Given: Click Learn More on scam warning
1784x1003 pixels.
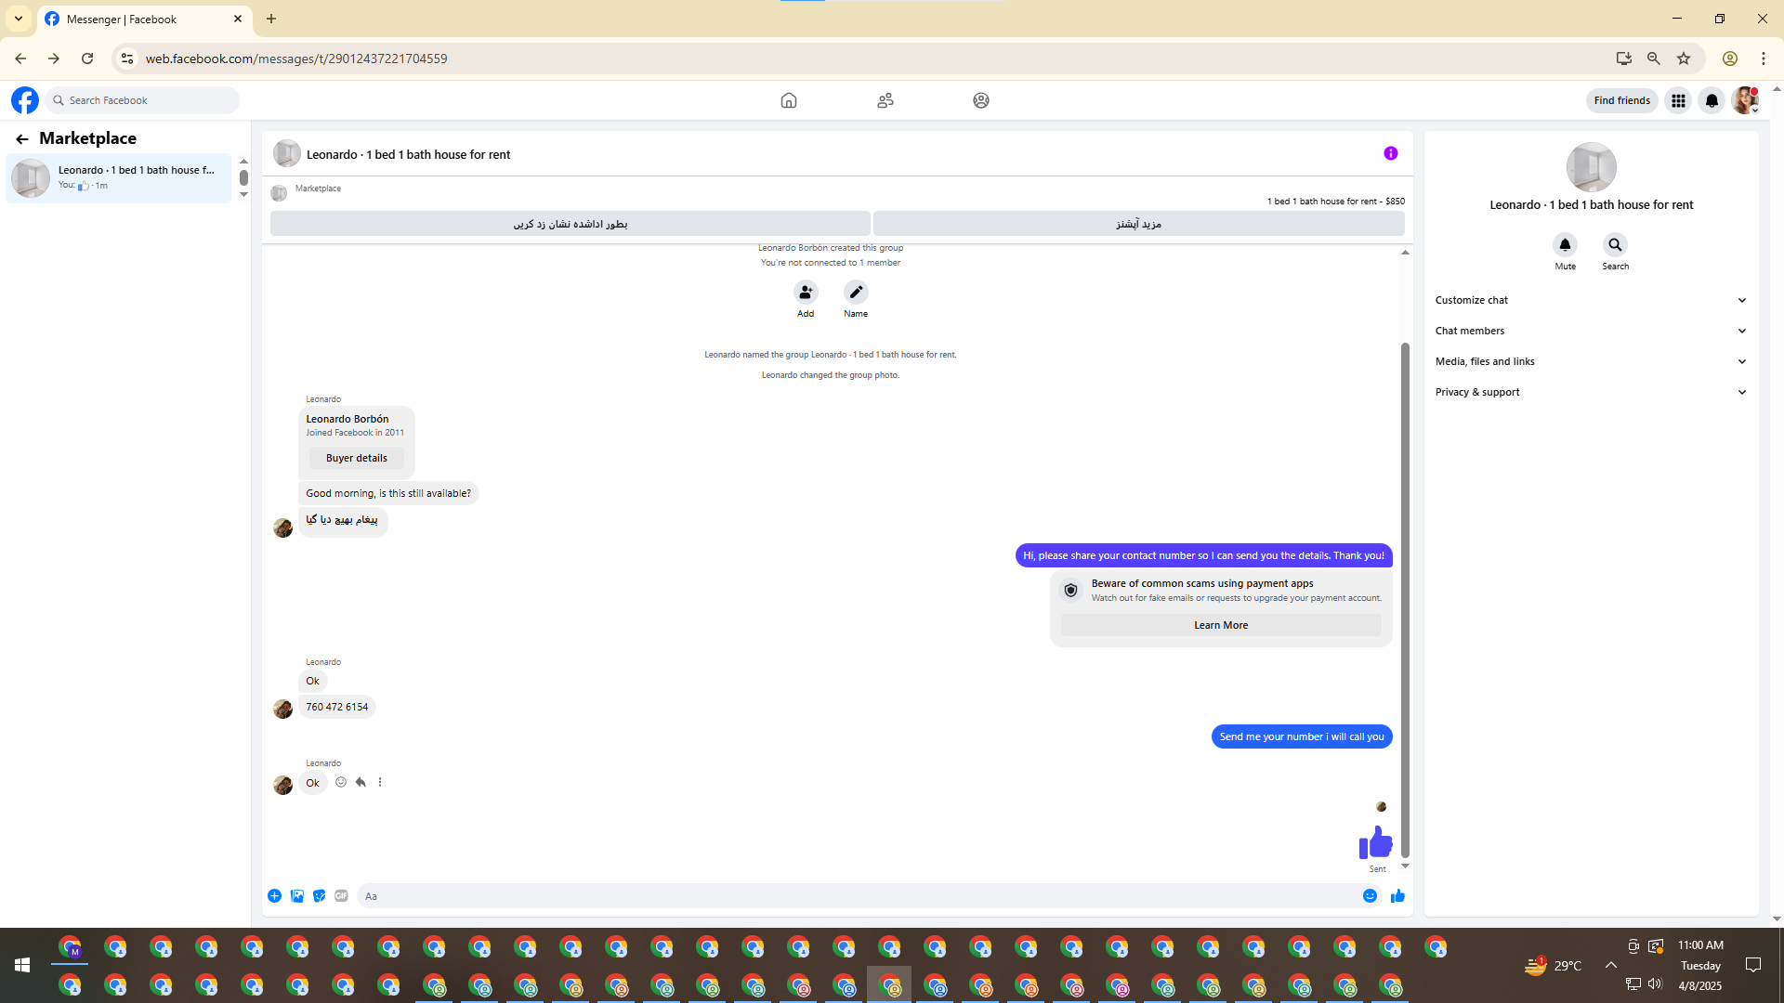Looking at the screenshot, I should click(1220, 626).
